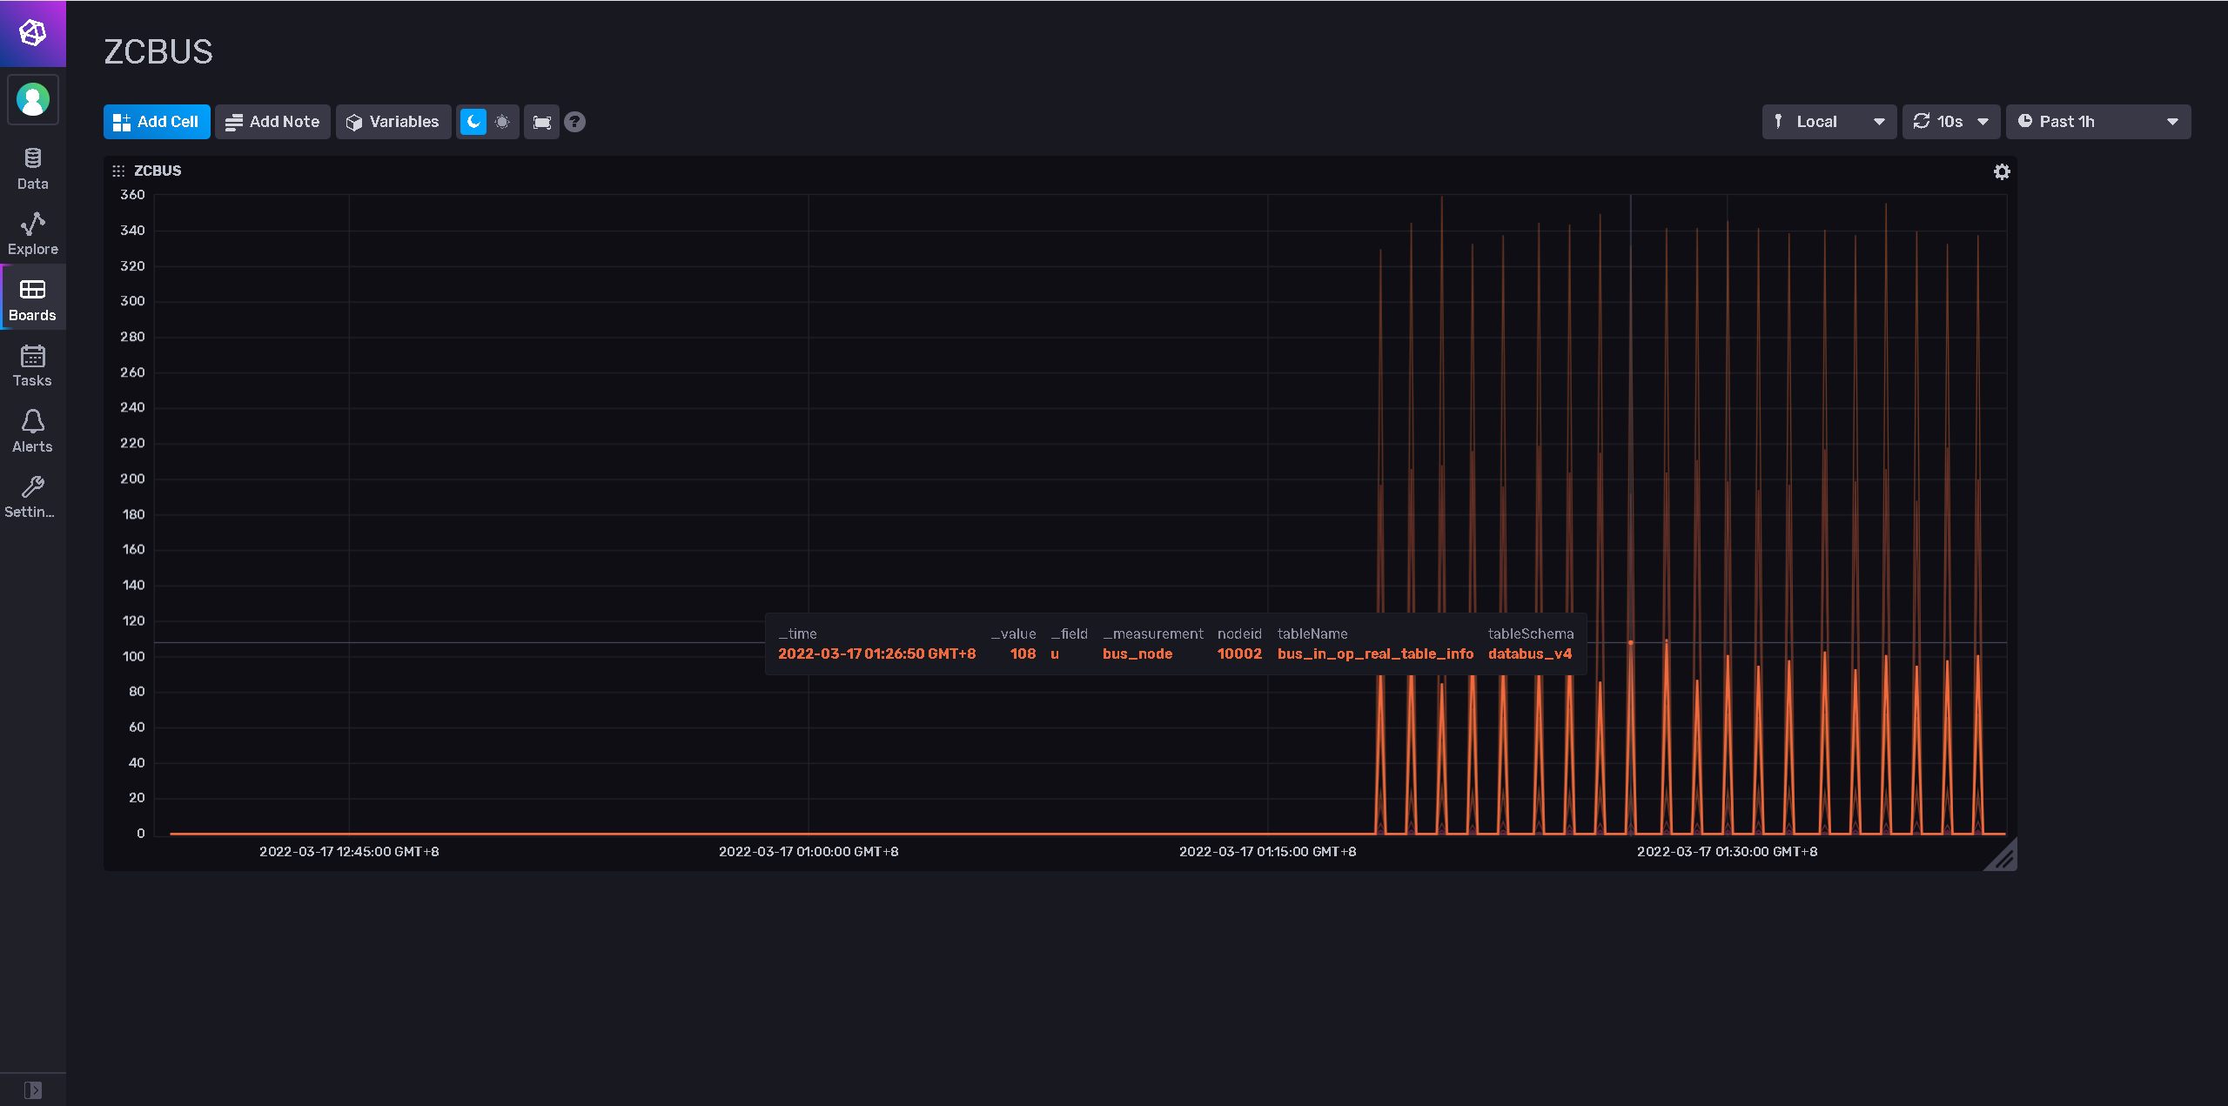Go to Explore in the sidebar
The height and width of the screenshot is (1106, 2228).
(33, 234)
